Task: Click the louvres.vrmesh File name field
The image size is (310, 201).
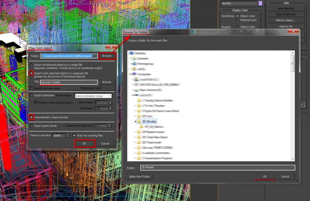Action: pos(69,82)
